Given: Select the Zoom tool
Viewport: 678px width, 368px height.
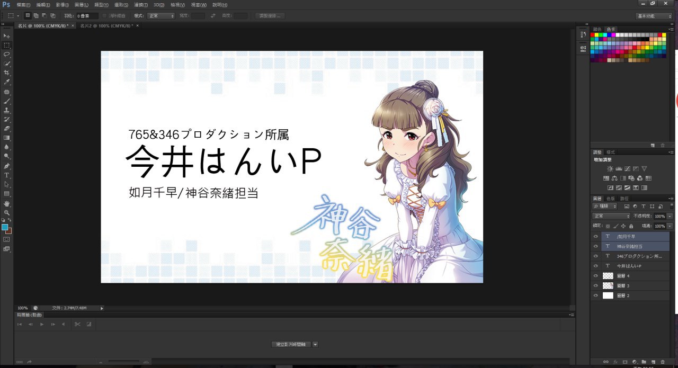Looking at the screenshot, I should tap(7, 212).
